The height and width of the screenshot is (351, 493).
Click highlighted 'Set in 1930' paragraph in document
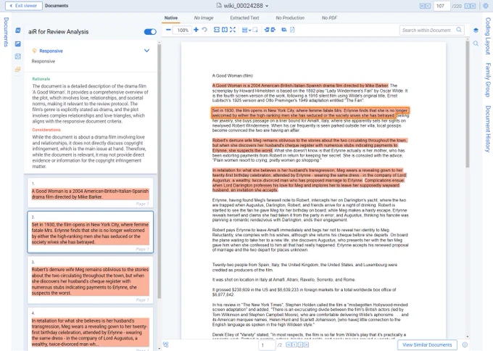coord(310,113)
